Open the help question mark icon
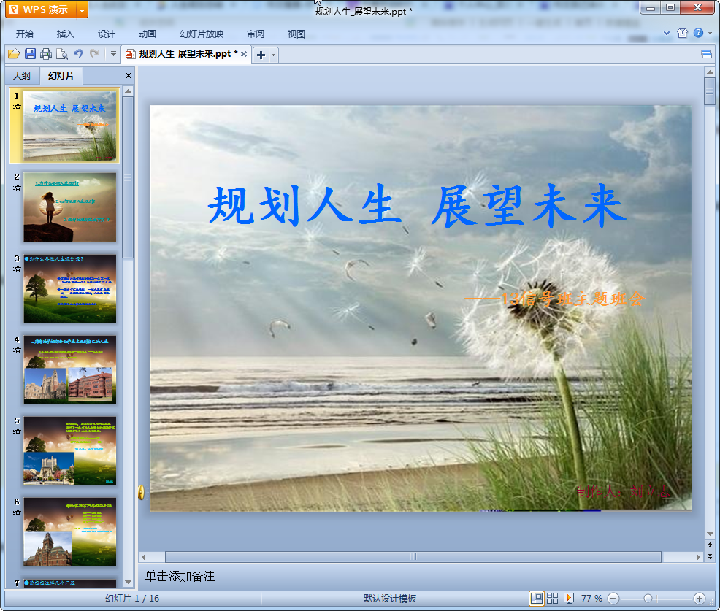 tap(698, 33)
